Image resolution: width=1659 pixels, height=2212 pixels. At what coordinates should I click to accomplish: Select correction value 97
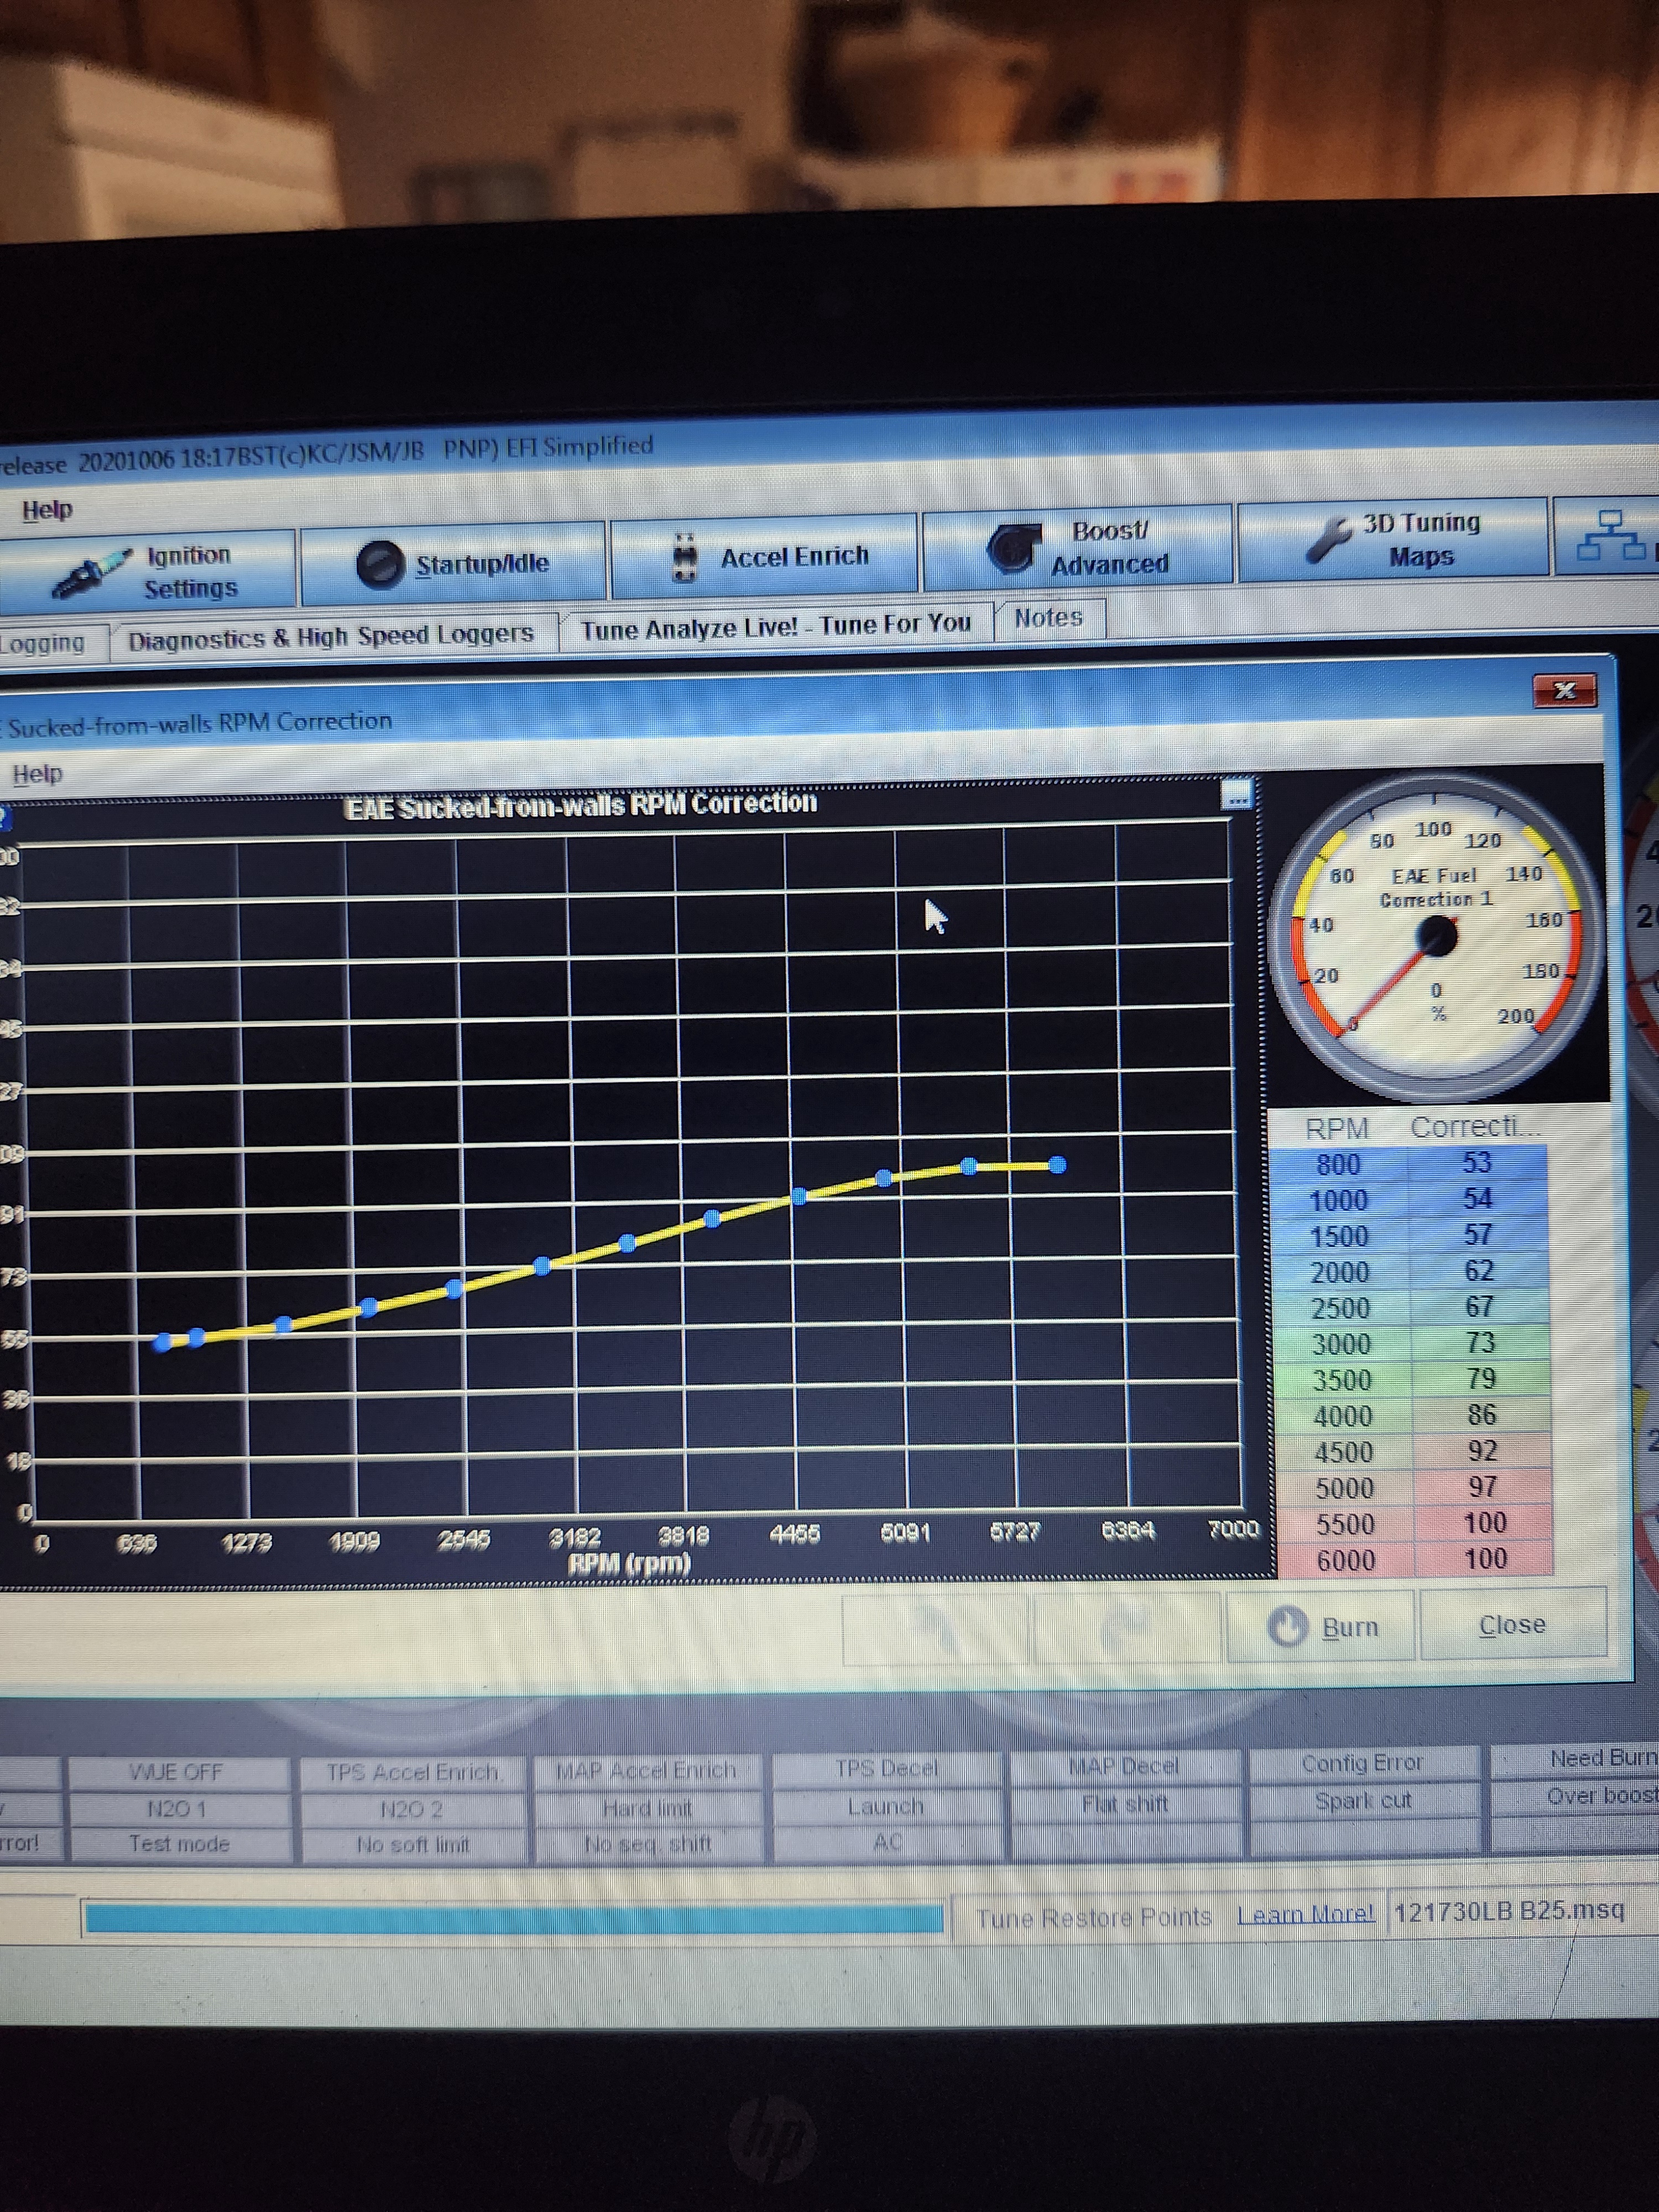1483,1487
